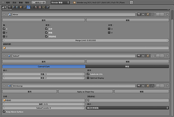174x117 pixels.
Task: Toggle Shrinkwrap modifier editing cage icon
Action: (152, 86)
